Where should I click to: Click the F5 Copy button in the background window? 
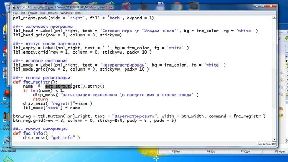pos(245,152)
